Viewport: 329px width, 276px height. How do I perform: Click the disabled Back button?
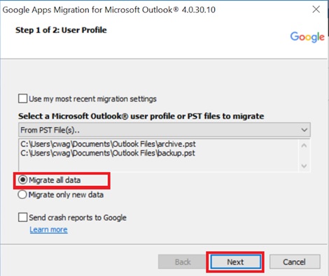click(x=183, y=262)
